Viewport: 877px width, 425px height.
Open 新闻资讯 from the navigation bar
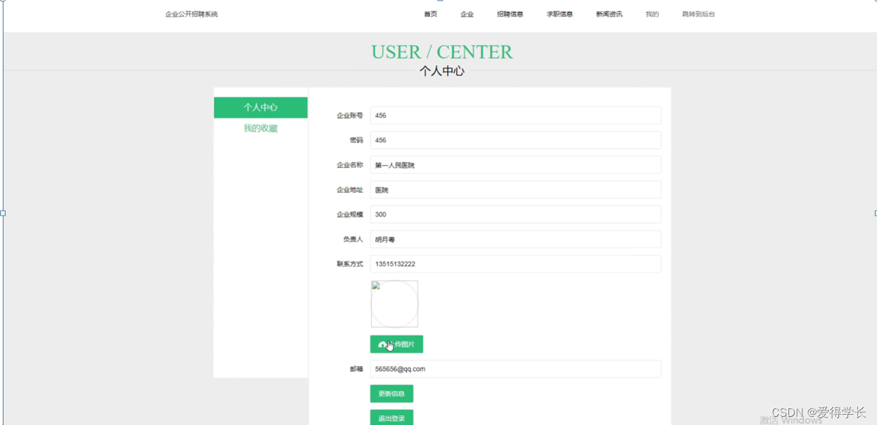click(609, 14)
